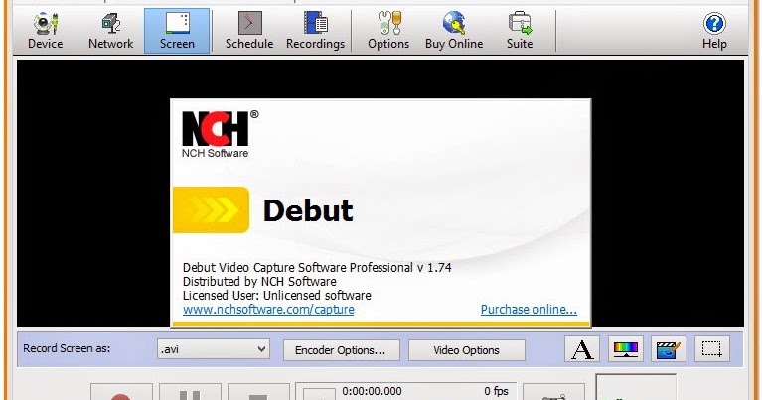762x400 pixels.
Task: Open the Recordings list
Action: click(x=315, y=31)
